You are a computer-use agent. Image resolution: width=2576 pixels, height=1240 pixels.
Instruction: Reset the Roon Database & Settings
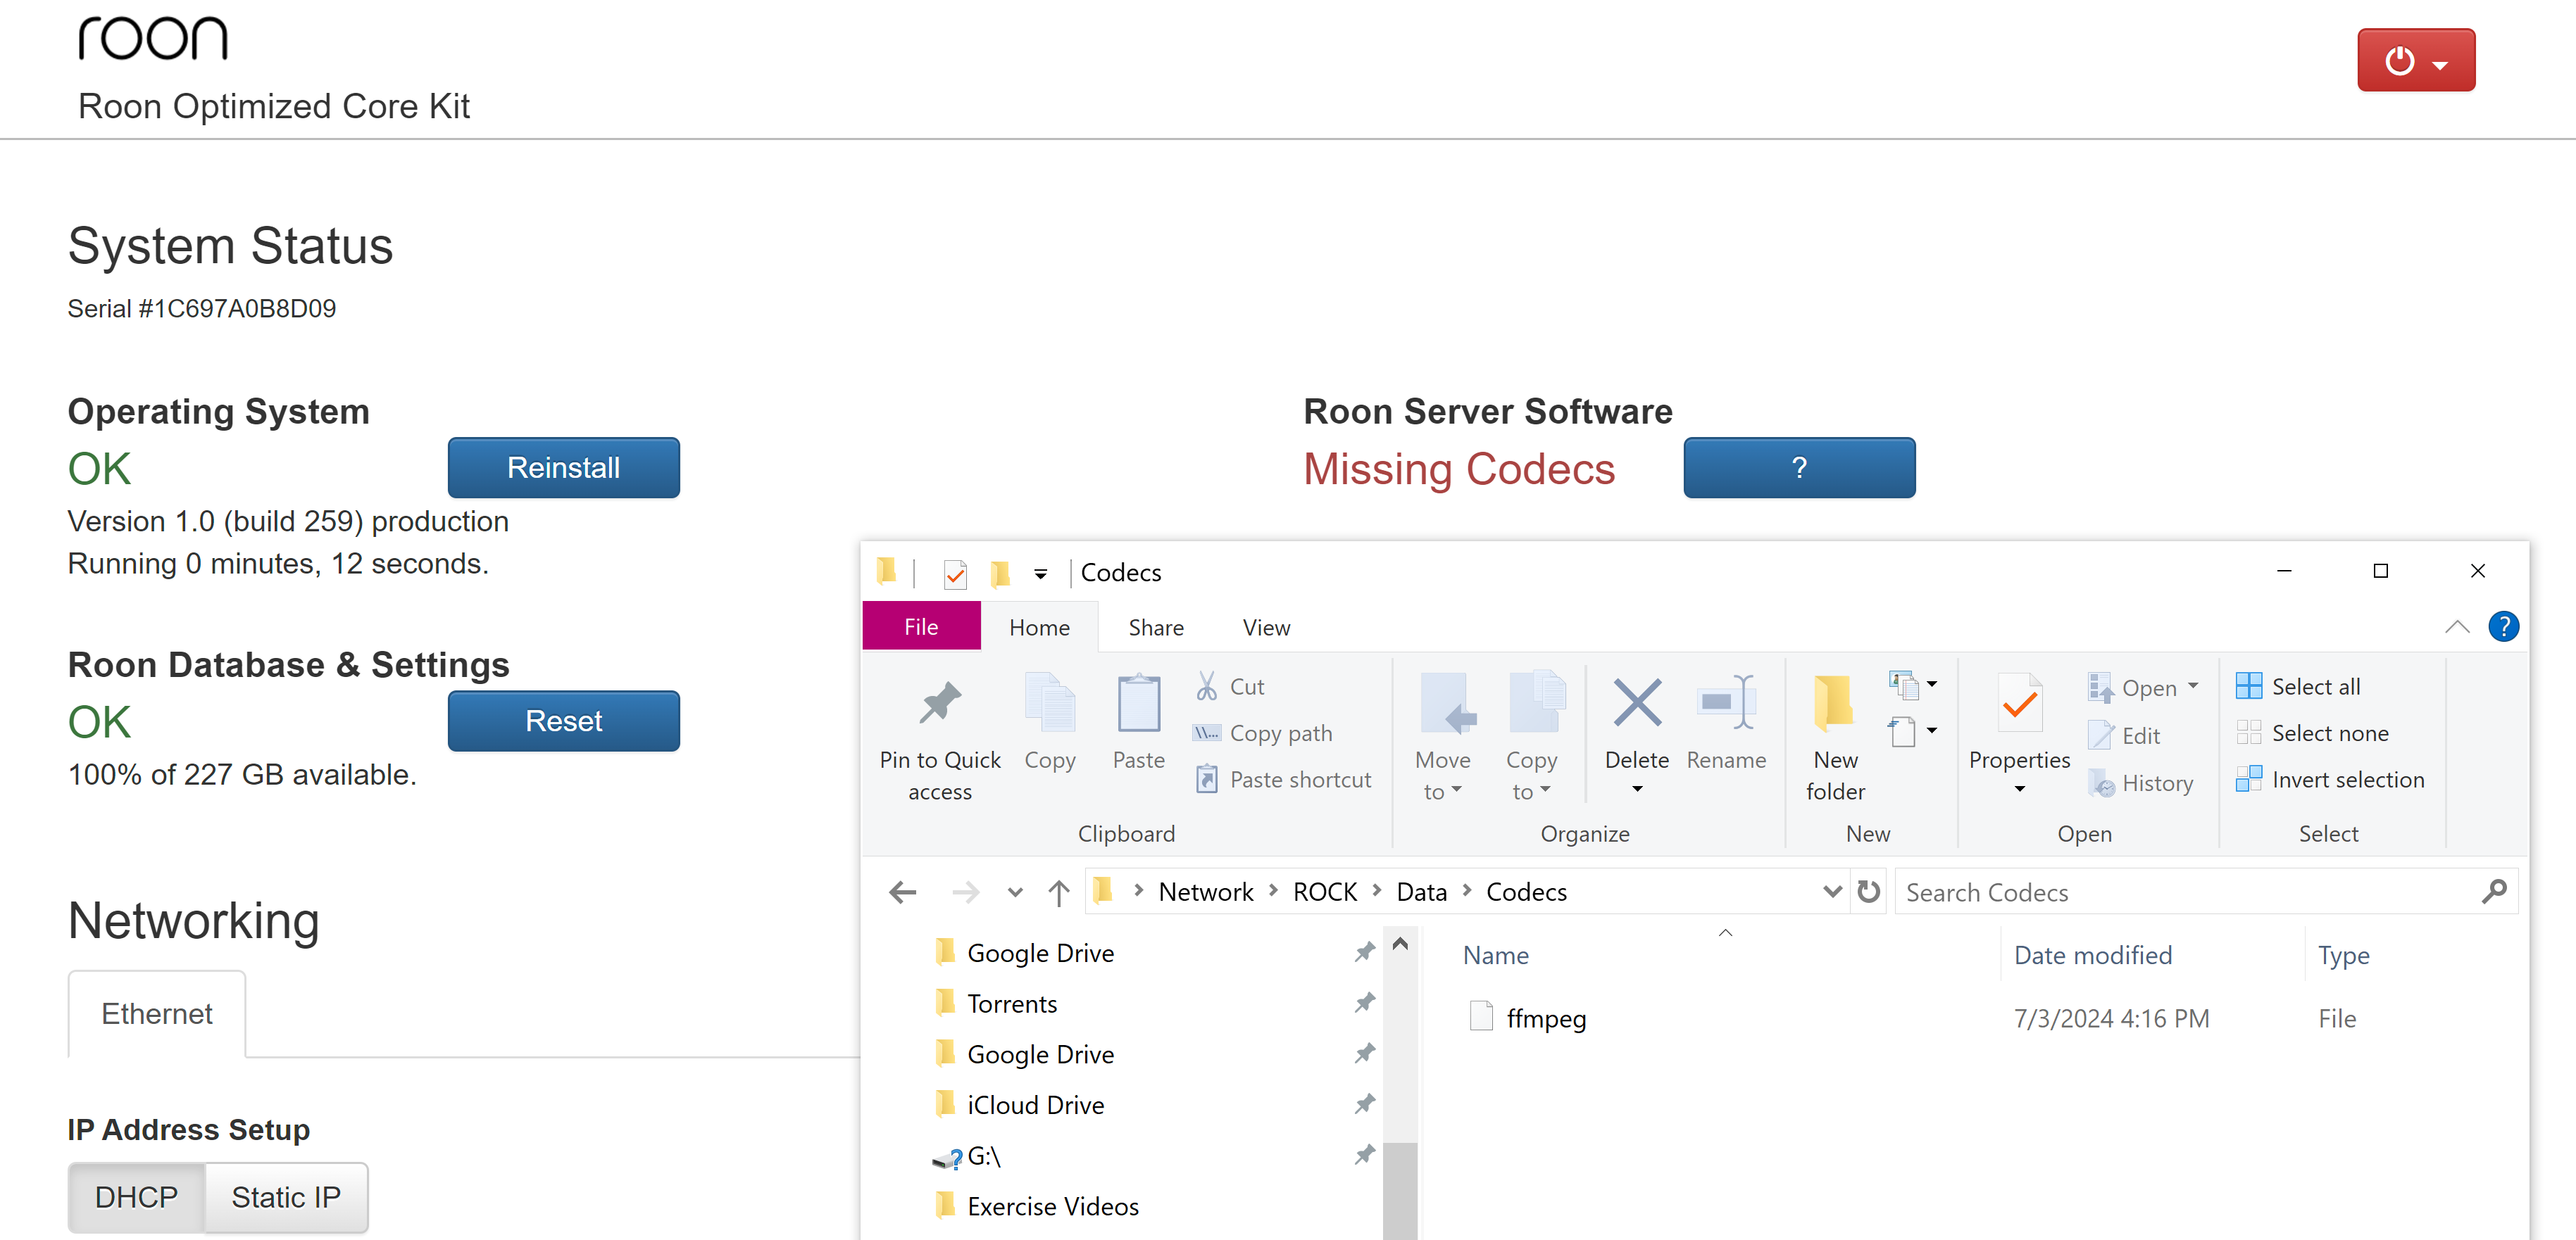563,721
